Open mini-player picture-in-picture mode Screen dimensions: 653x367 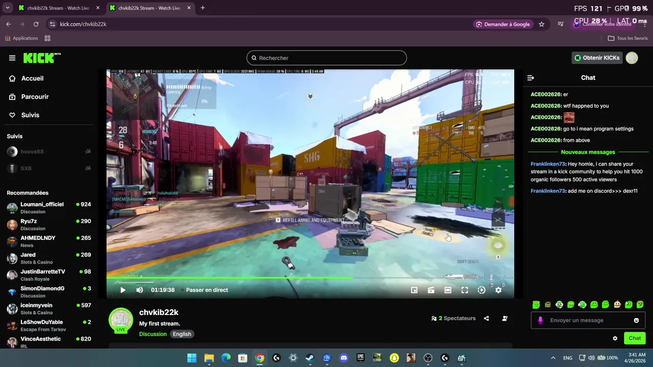[x=414, y=290]
